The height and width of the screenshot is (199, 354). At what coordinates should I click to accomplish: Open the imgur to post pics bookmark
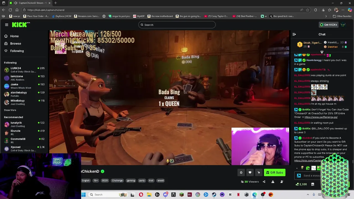point(119,16)
